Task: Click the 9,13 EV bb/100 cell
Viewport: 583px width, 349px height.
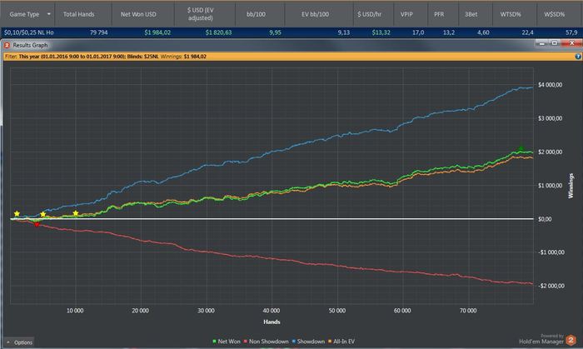Action: pos(343,32)
